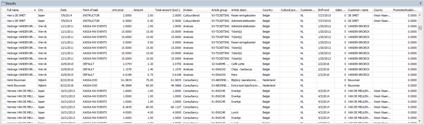Click the Article group column header

220,10
